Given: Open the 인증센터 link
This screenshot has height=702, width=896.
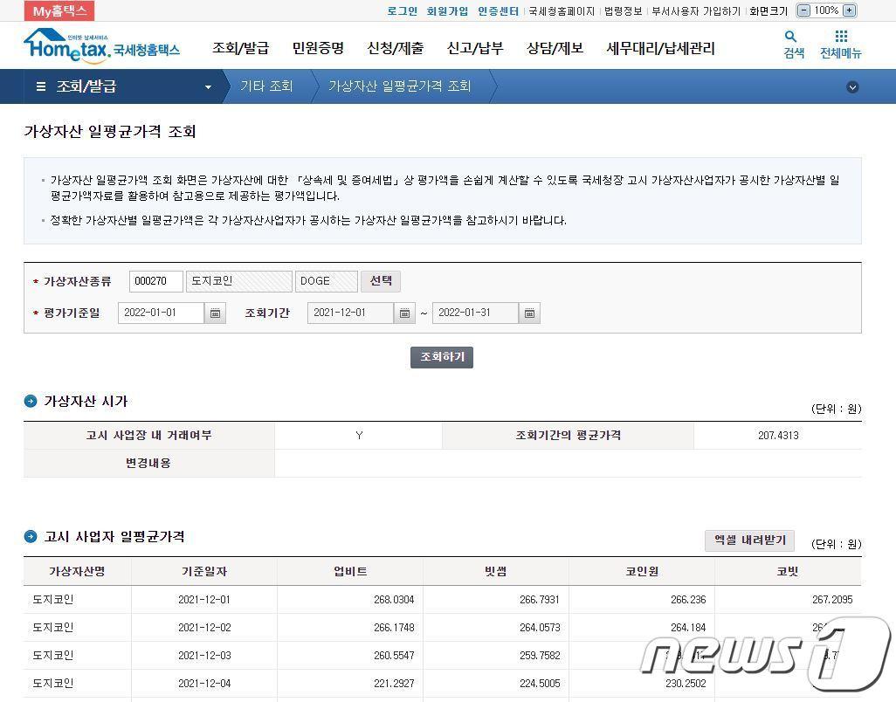Looking at the screenshot, I should click(x=498, y=11).
